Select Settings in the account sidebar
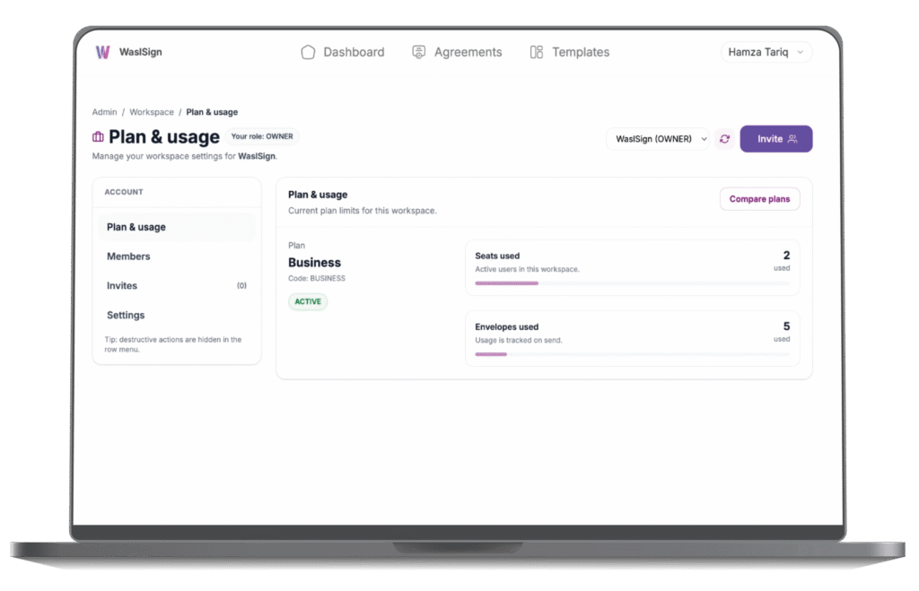The width and height of the screenshot is (919, 591). [126, 316]
